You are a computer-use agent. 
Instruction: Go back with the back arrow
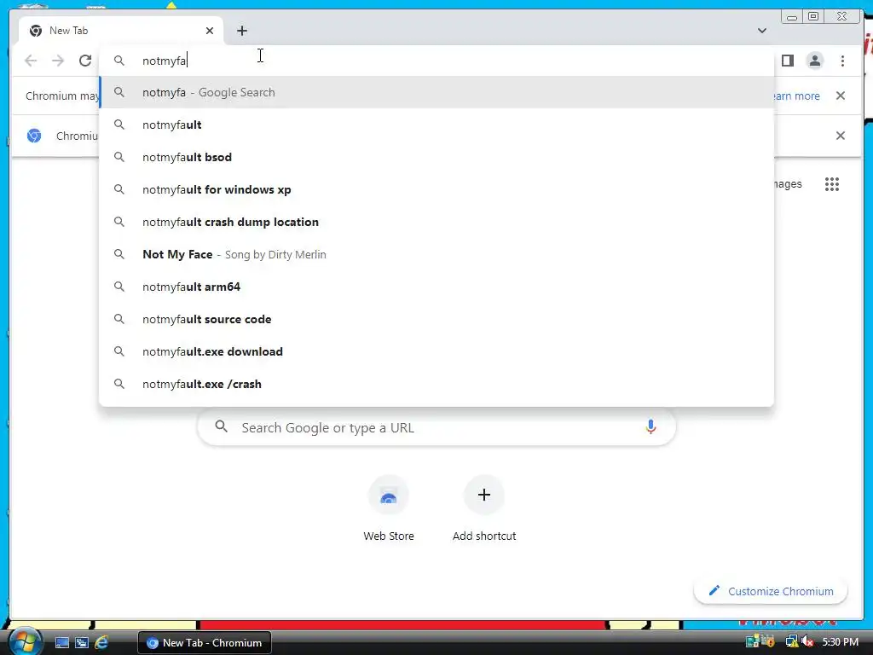point(31,61)
